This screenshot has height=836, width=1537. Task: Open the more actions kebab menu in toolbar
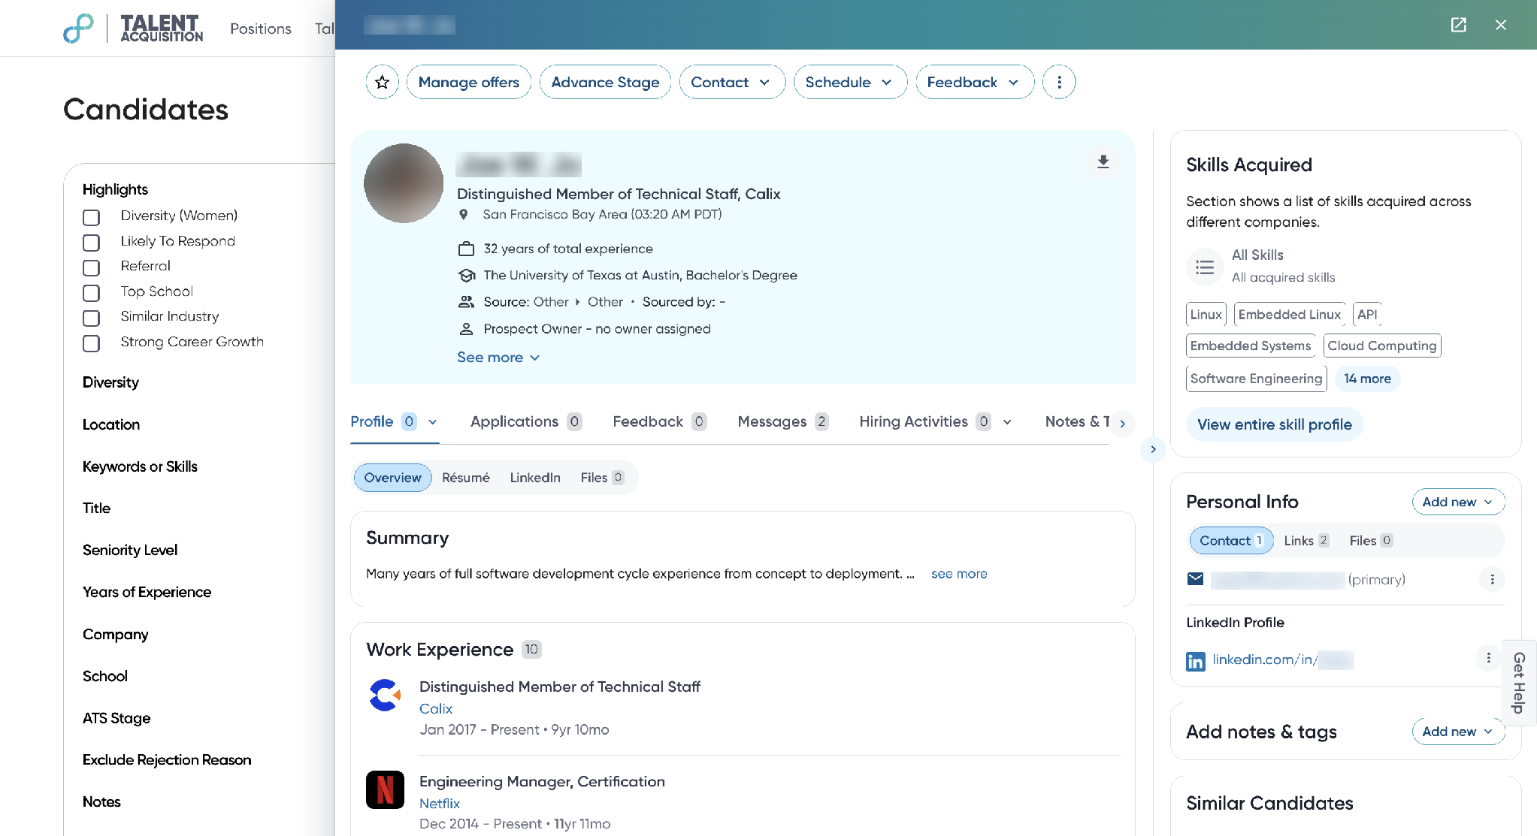coord(1059,82)
